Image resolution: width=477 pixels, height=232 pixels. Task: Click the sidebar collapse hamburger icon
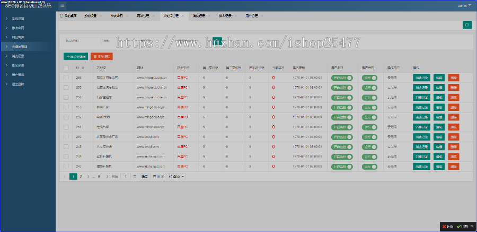pyautogui.click(x=63, y=5)
